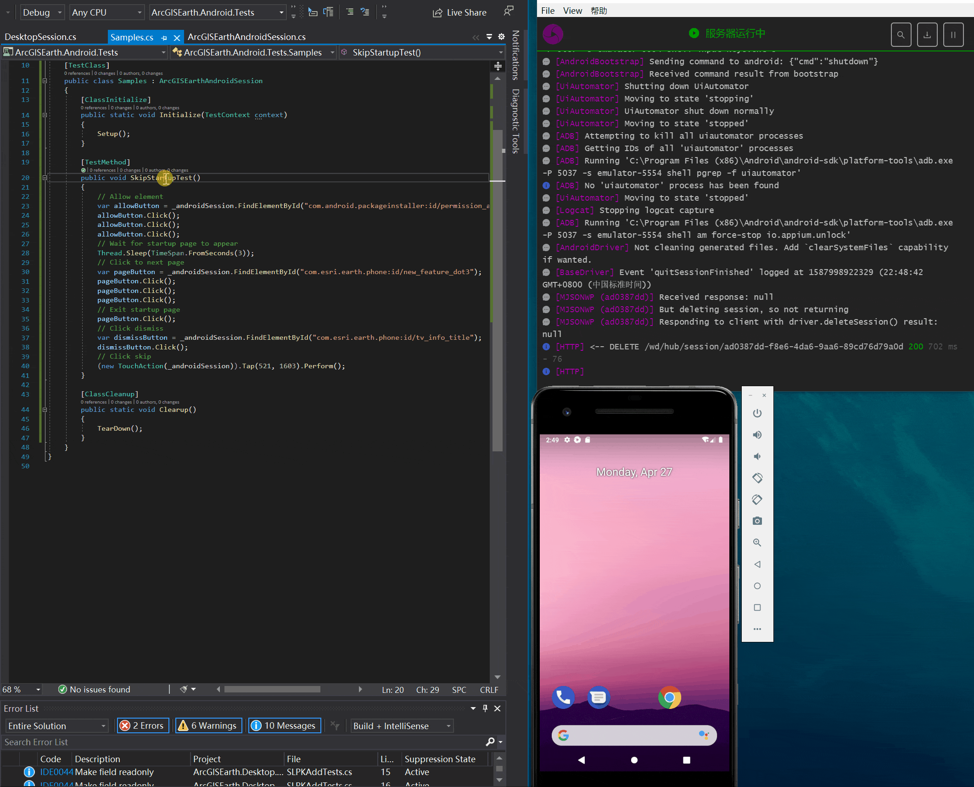Open the Diagnostic Tools side tab
Image resolution: width=974 pixels, height=787 pixels.
(x=515, y=121)
